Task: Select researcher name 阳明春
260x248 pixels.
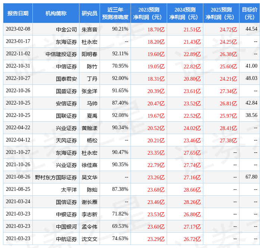Action: tap(90, 54)
